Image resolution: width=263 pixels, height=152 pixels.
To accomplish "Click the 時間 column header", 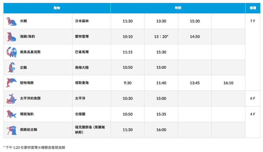I will point(178,8).
